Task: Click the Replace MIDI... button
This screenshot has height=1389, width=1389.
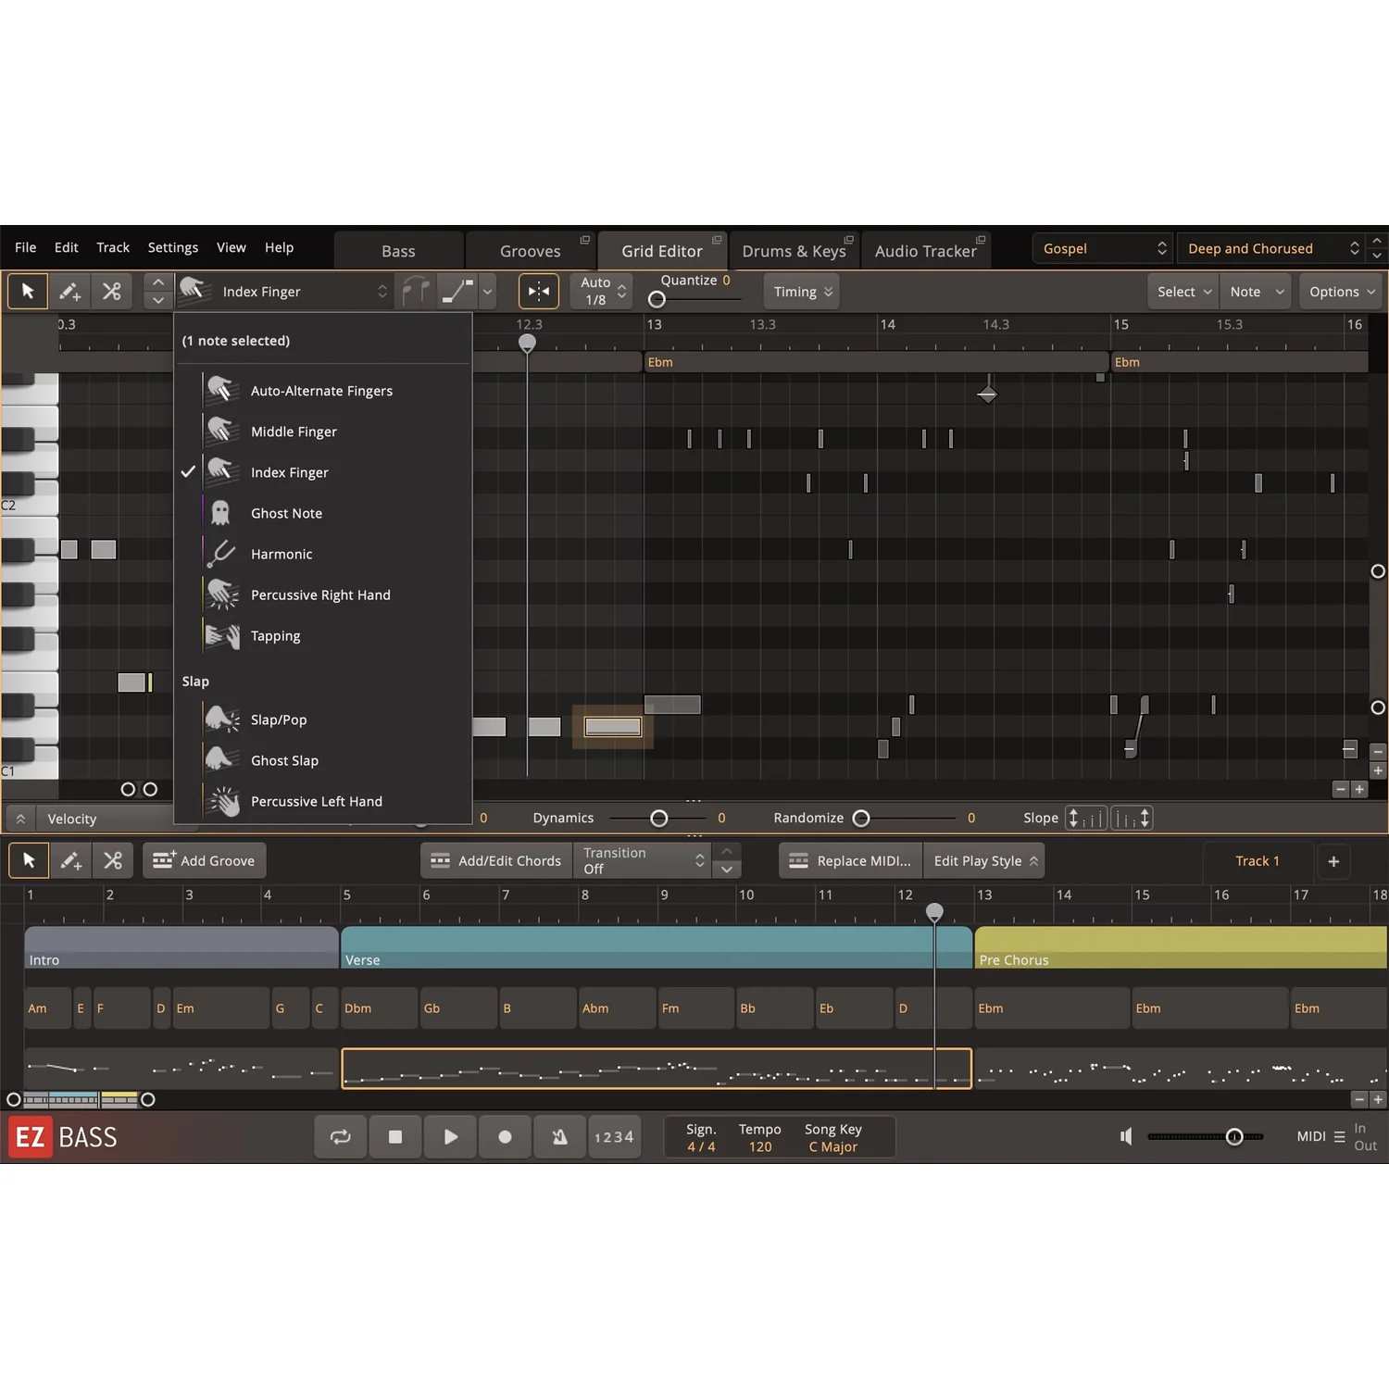Action: 851,860
